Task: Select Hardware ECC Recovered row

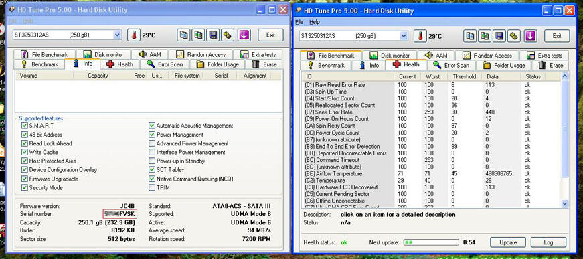Action: click(x=431, y=187)
